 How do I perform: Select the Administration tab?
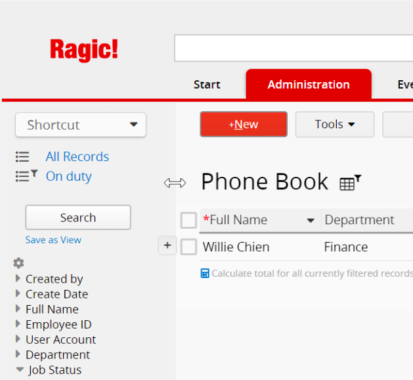pyautogui.click(x=309, y=84)
